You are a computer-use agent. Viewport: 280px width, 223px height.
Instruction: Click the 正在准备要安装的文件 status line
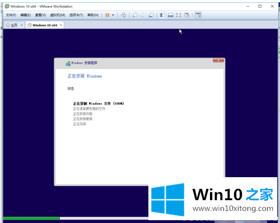pos(89,108)
